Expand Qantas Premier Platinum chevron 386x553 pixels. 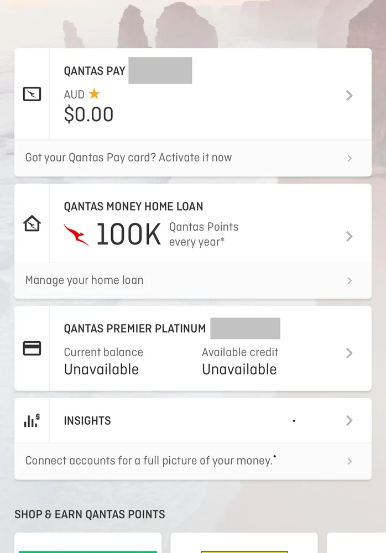(349, 353)
